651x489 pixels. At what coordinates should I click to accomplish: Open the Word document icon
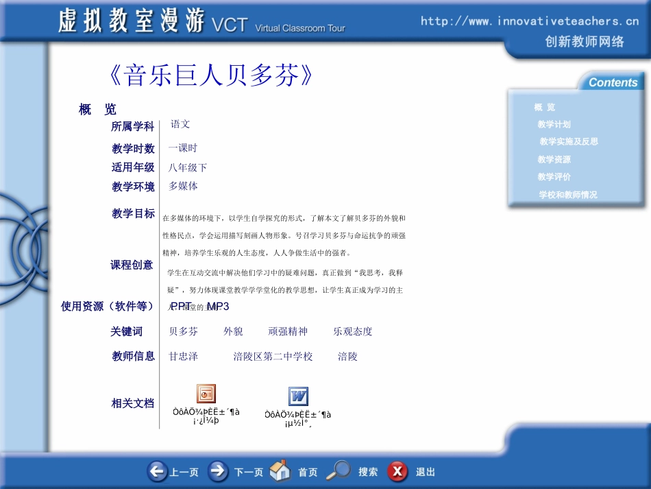[298, 396]
